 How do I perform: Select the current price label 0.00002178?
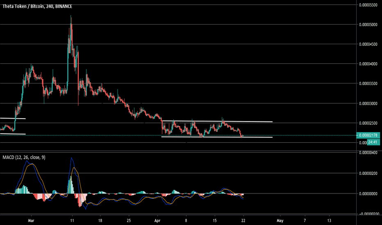tap(368, 135)
